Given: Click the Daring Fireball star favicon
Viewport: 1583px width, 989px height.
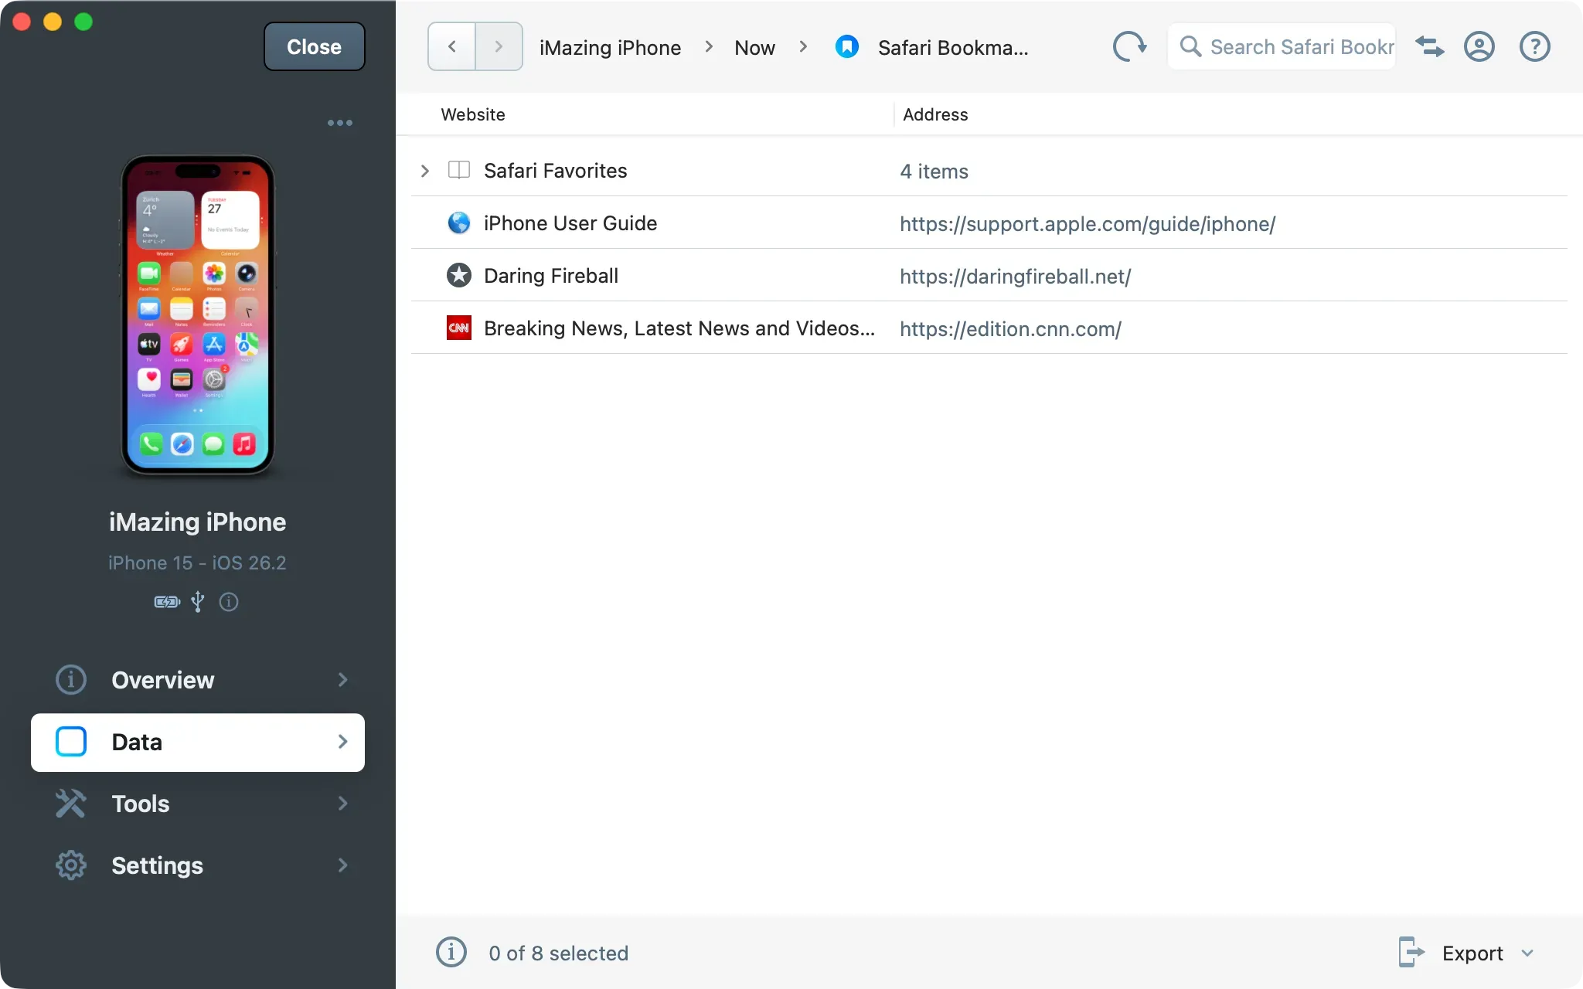Looking at the screenshot, I should [458, 275].
